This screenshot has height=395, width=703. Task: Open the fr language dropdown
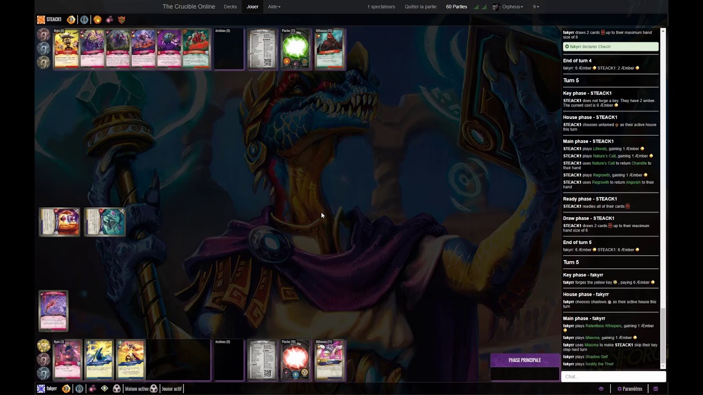tap(536, 7)
